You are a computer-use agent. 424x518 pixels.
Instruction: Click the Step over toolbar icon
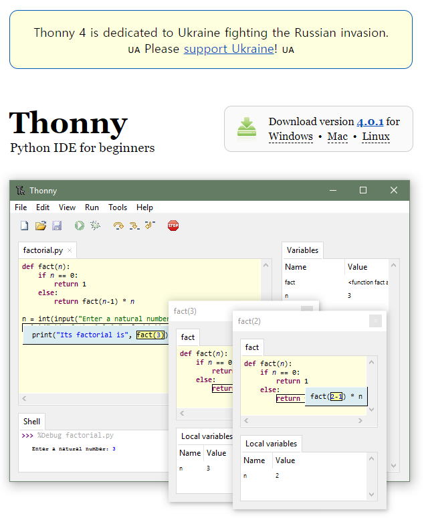pyautogui.click(x=118, y=226)
